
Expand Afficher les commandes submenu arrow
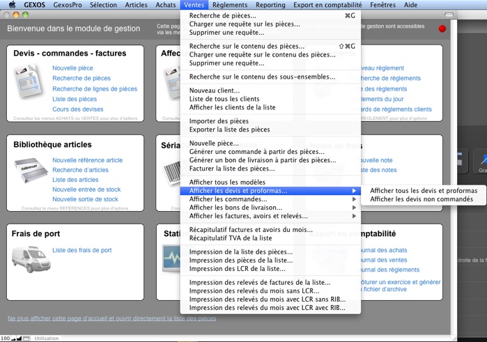click(354, 199)
